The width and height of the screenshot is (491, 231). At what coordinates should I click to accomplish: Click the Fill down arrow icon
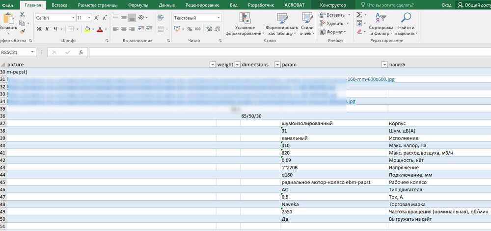click(359, 23)
